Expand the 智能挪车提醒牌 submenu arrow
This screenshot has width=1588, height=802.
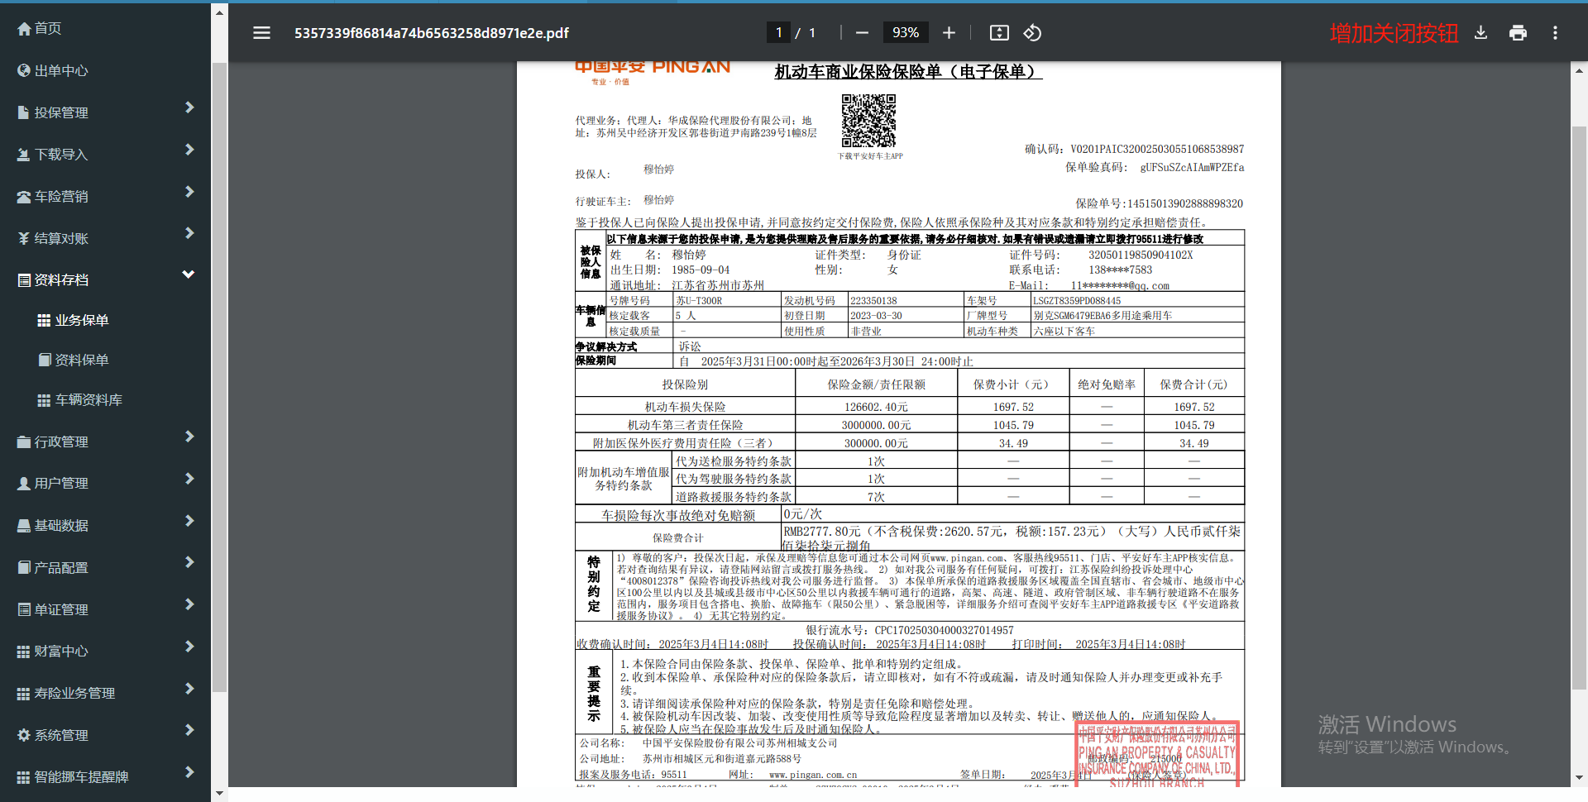(189, 772)
